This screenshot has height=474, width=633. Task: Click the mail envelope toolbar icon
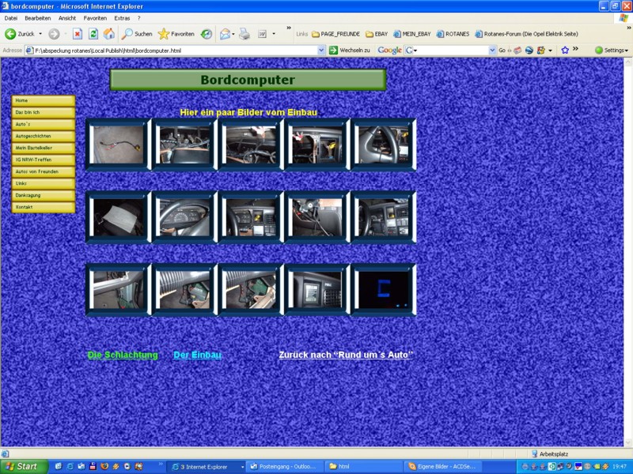click(x=225, y=34)
